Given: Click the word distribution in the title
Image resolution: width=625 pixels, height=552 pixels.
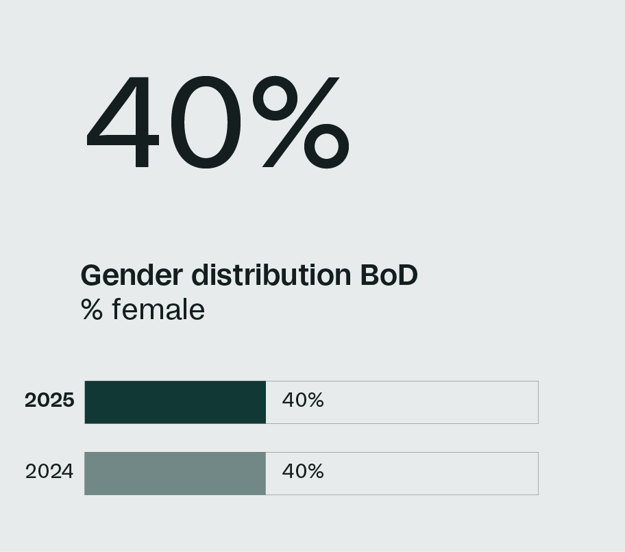Looking at the screenshot, I should [272, 275].
